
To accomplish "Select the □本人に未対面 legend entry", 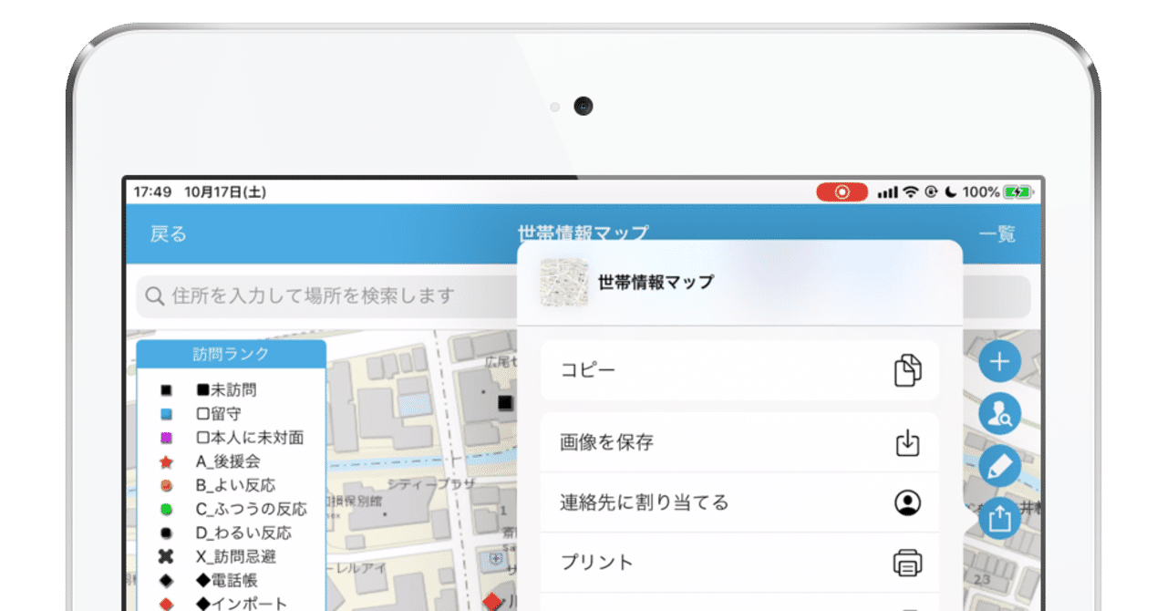I will (250, 437).
